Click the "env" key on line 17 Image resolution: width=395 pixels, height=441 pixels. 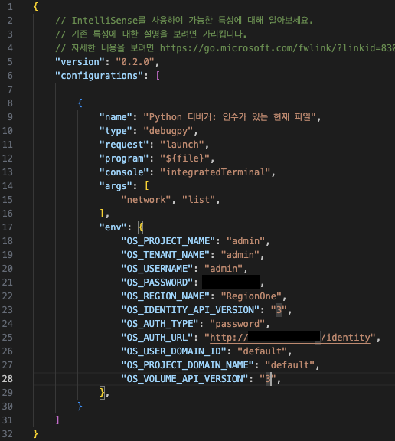click(x=113, y=227)
